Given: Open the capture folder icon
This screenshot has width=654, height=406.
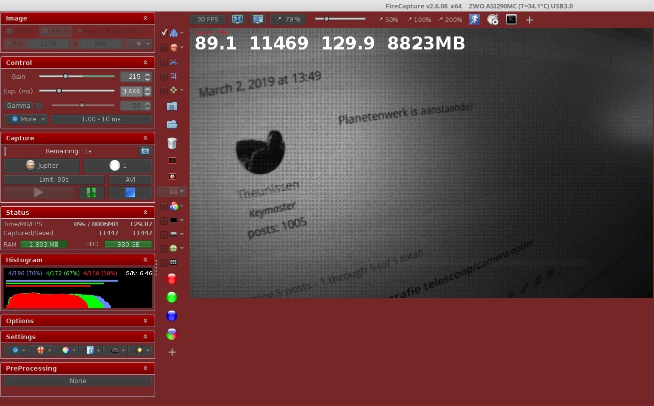Looking at the screenshot, I should coord(172,124).
